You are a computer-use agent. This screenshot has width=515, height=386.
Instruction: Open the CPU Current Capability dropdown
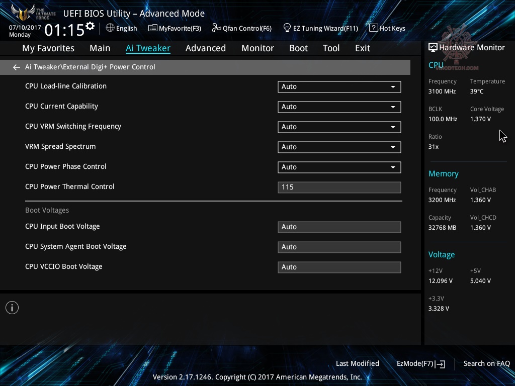point(339,107)
